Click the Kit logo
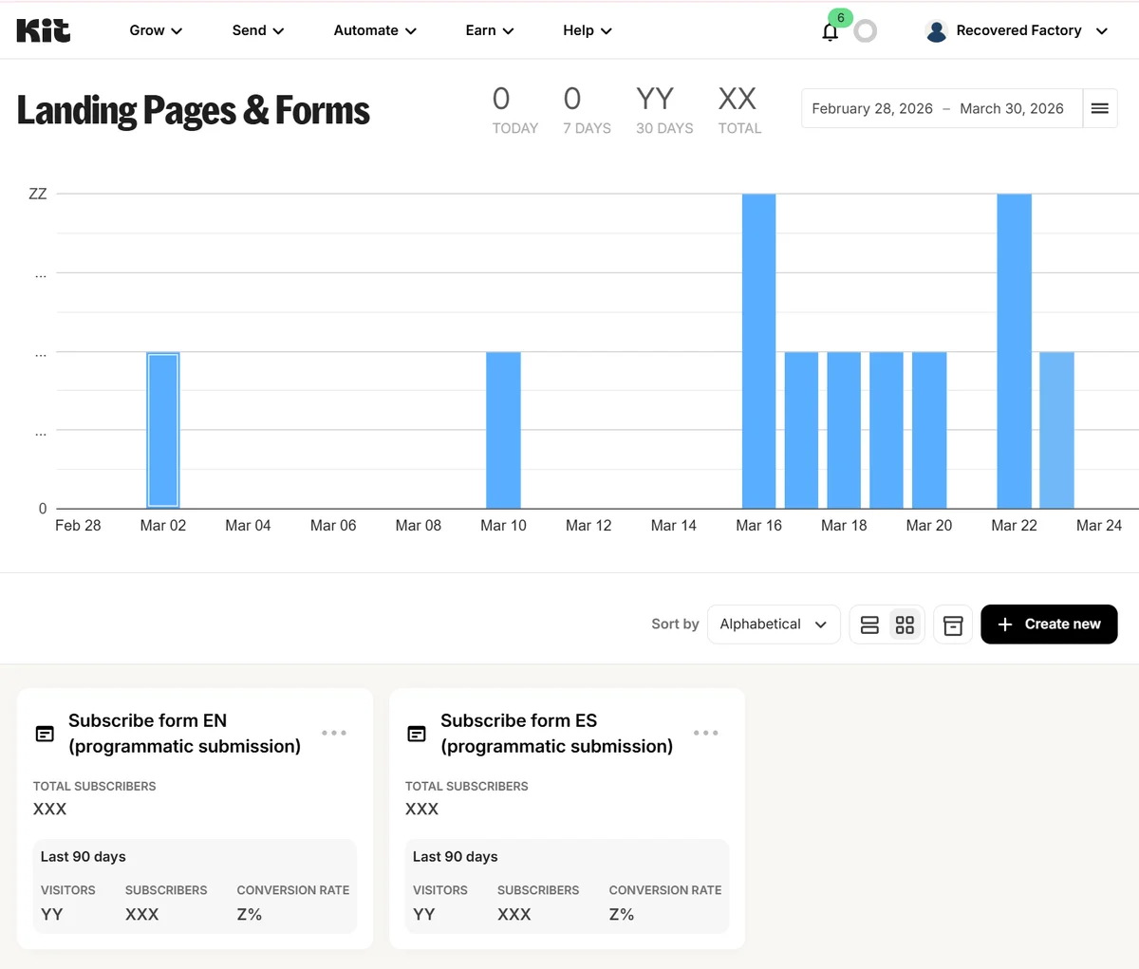 (43, 29)
